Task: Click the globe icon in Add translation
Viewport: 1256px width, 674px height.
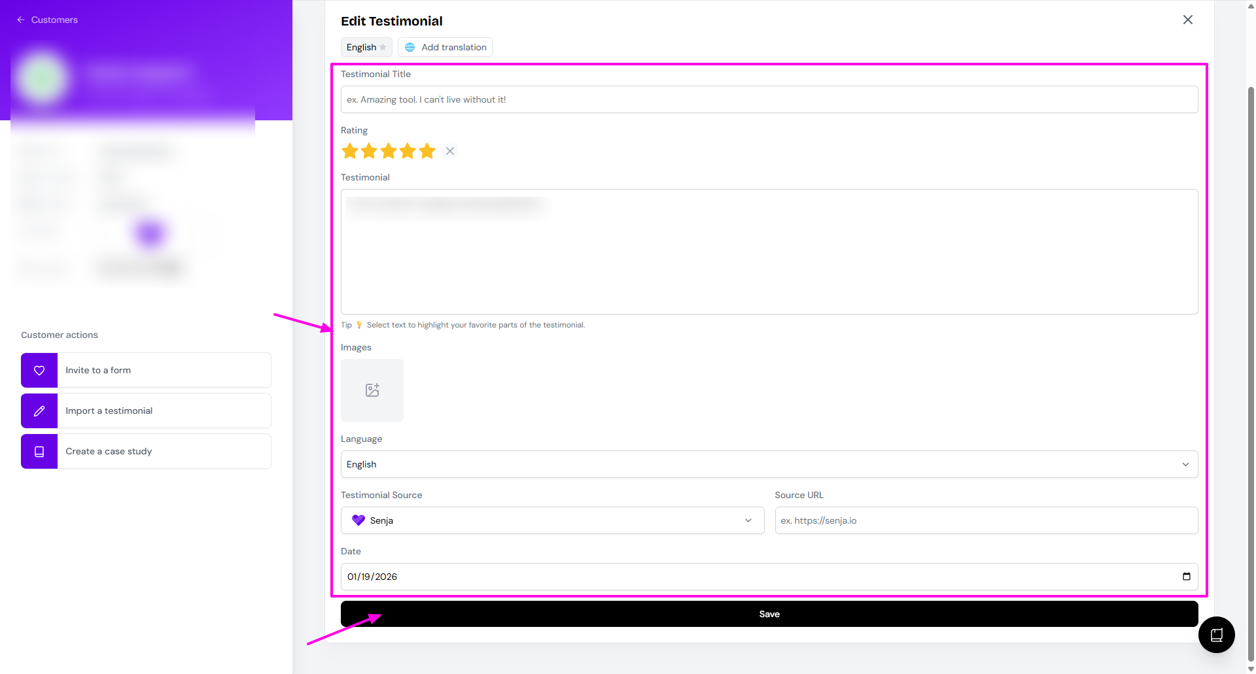Action: [x=410, y=47]
